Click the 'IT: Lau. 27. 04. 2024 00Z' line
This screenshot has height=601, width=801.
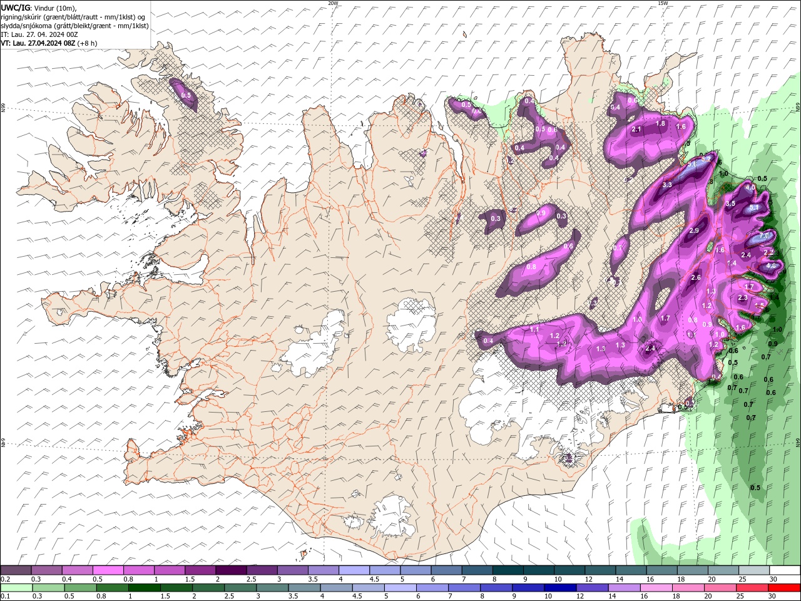pos(39,34)
